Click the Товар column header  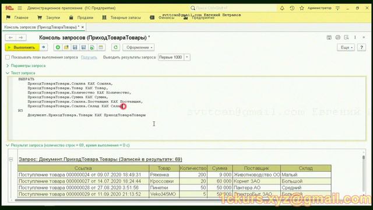[164, 168]
